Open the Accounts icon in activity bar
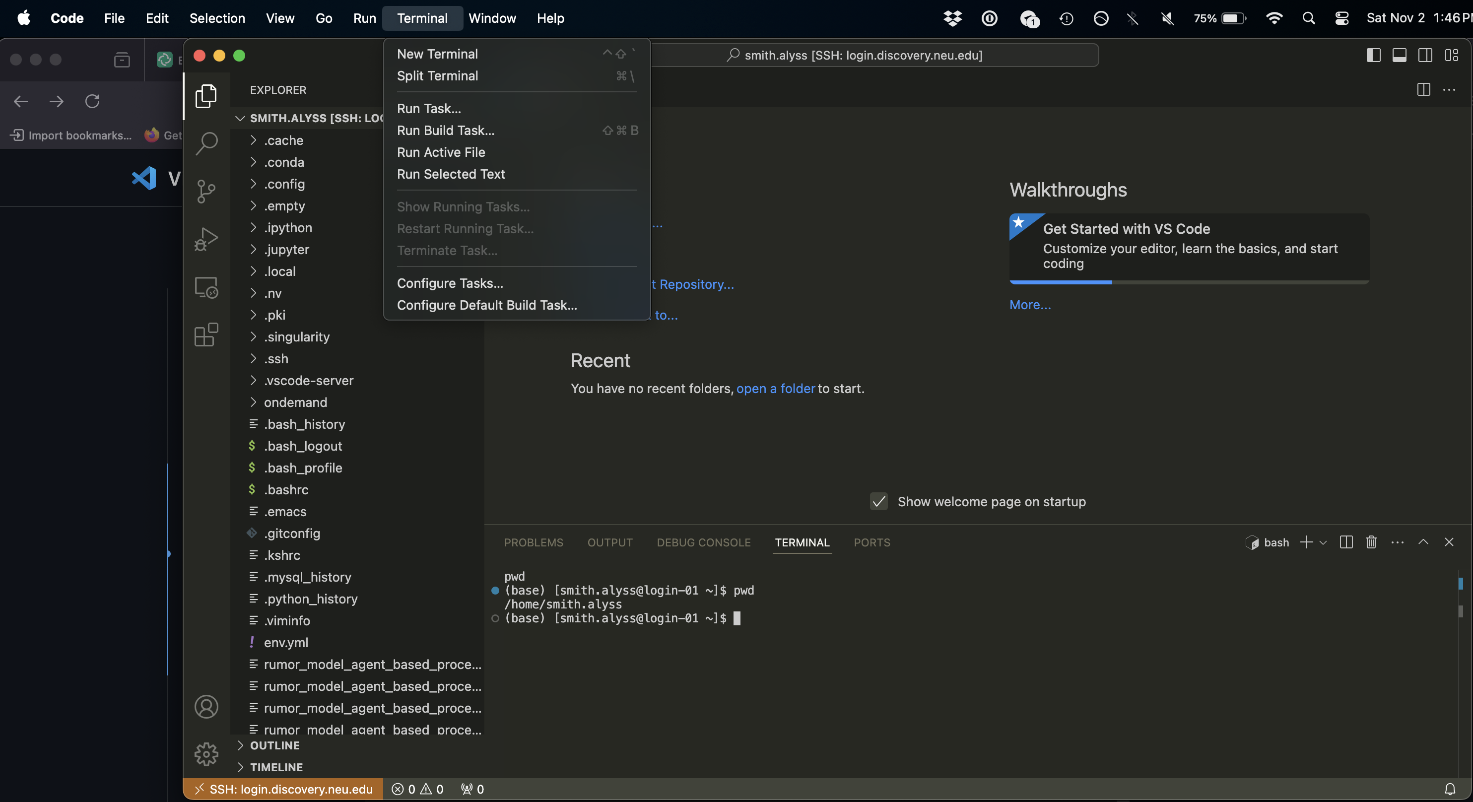The height and width of the screenshot is (802, 1473). [206, 707]
